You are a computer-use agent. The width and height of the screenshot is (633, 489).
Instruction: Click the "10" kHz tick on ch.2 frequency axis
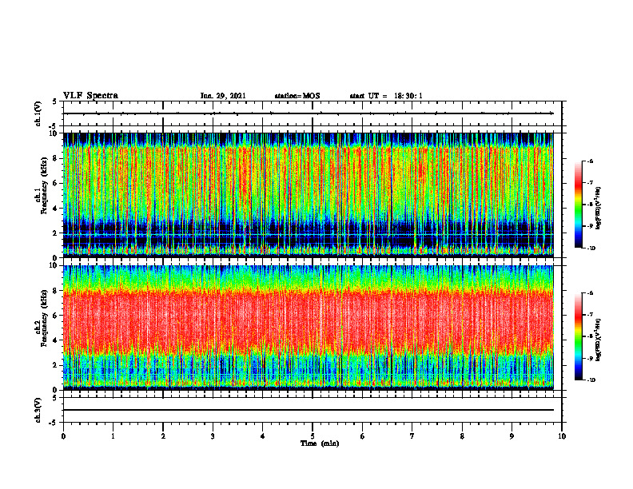tap(55, 265)
